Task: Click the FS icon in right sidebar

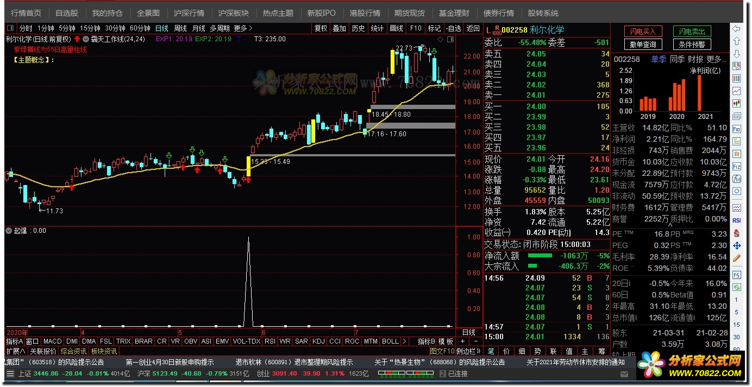Action: tap(737, 275)
